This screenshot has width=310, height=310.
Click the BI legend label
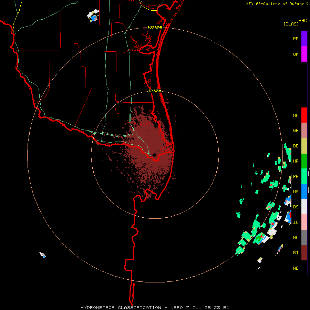[x=296, y=253]
